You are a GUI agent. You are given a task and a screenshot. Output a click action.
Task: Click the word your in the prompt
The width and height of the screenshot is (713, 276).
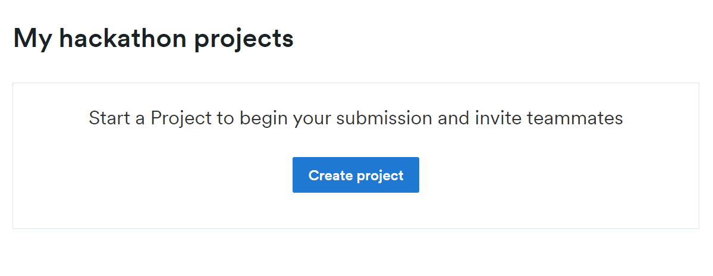click(312, 119)
